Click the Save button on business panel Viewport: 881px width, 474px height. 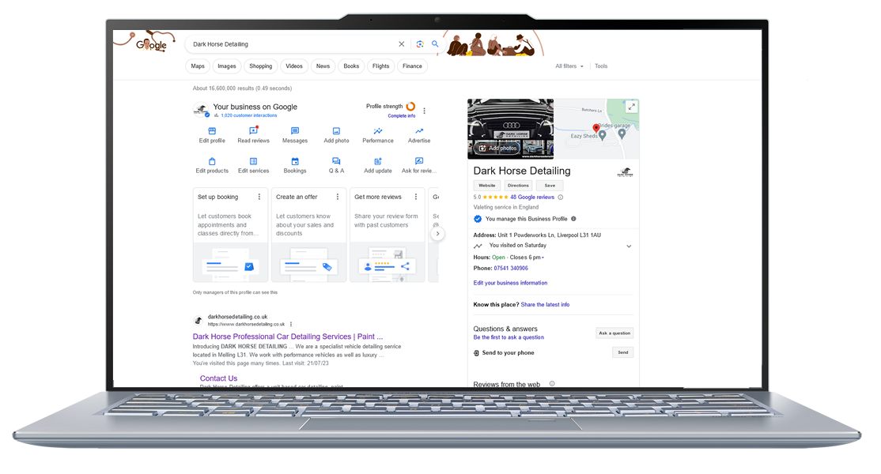pyautogui.click(x=550, y=186)
